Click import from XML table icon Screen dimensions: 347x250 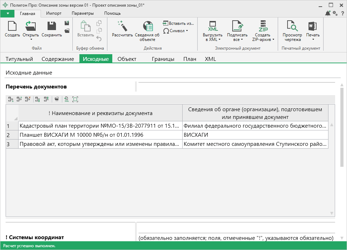click(x=66, y=100)
